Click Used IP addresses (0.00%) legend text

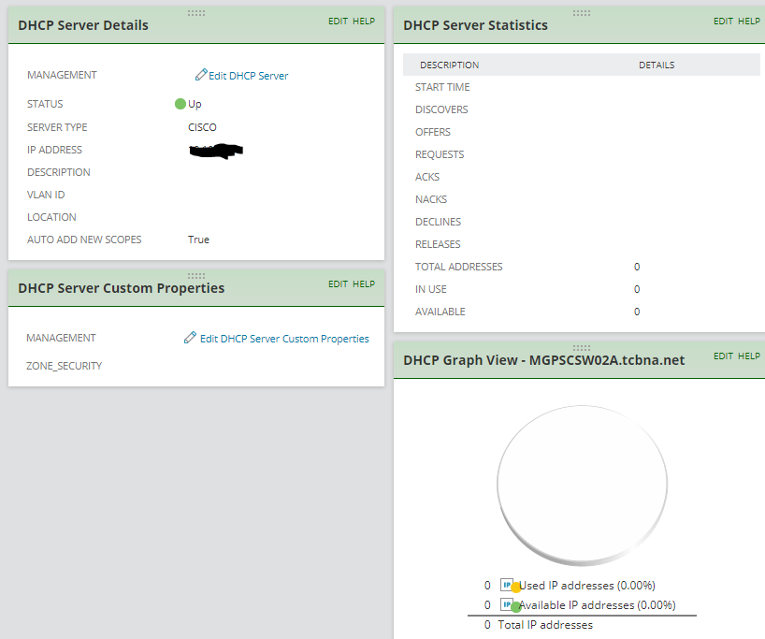[587, 585]
